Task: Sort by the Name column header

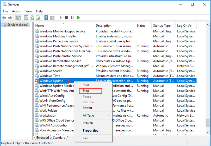Action: tap(64, 26)
